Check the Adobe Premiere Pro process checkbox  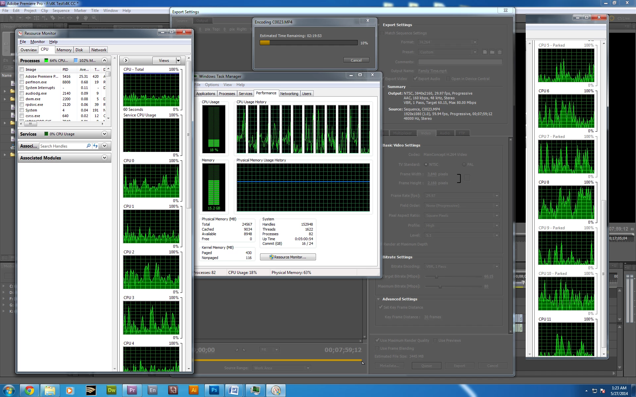22,76
